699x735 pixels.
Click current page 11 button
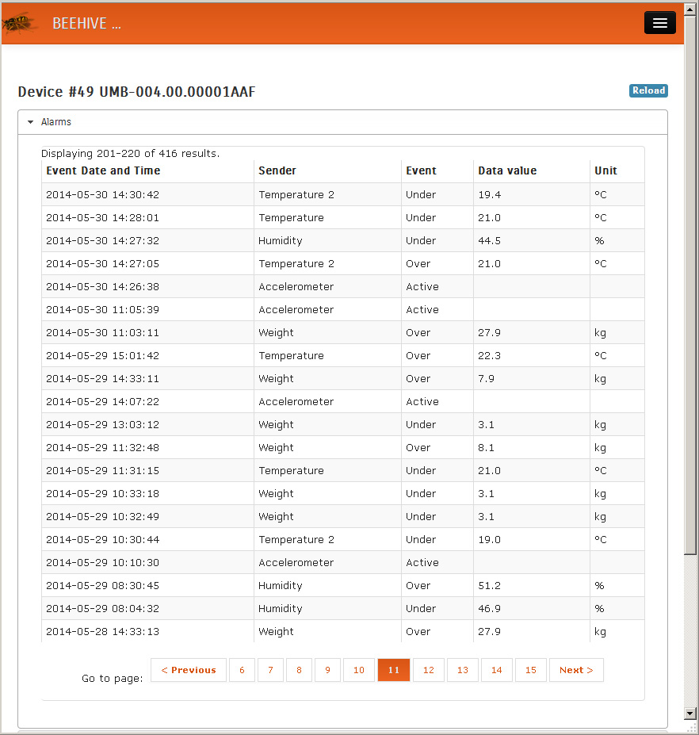[394, 670]
